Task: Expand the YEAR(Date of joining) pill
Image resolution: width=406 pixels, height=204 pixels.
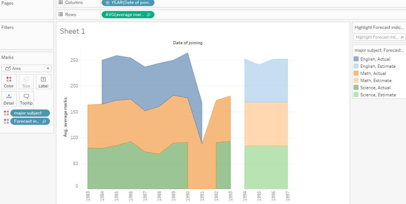Action: pos(108,3)
